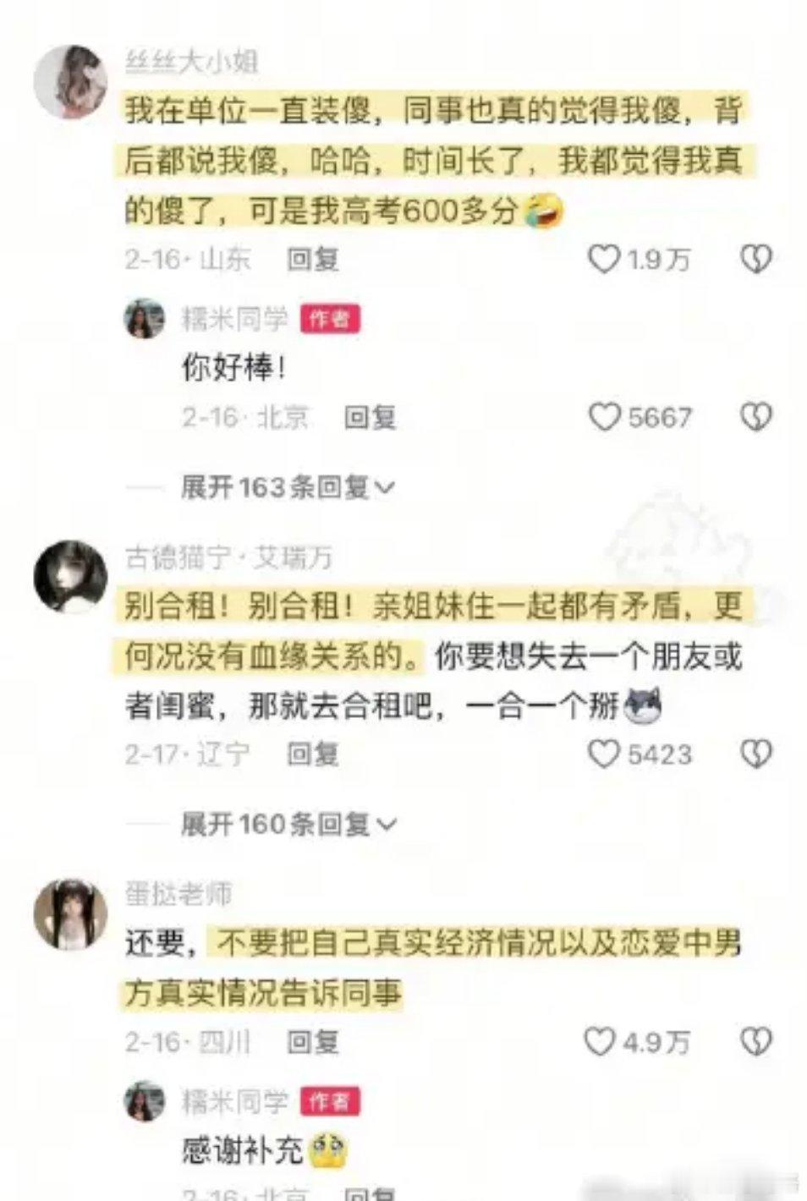The height and width of the screenshot is (1201, 807).
Task: Like the author's reply 你好棒!
Action: coord(604,417)
